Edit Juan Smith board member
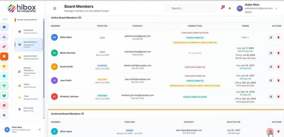Image resolution: width=284 pixels, height=137 pixels. point(271,80)
